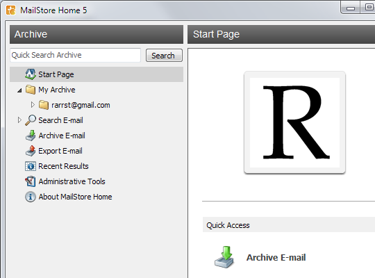Select Export E-mail label in sidebar

[x=60, y=151]
